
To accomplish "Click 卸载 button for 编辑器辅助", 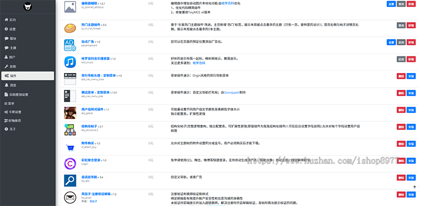I will [411, 4].
